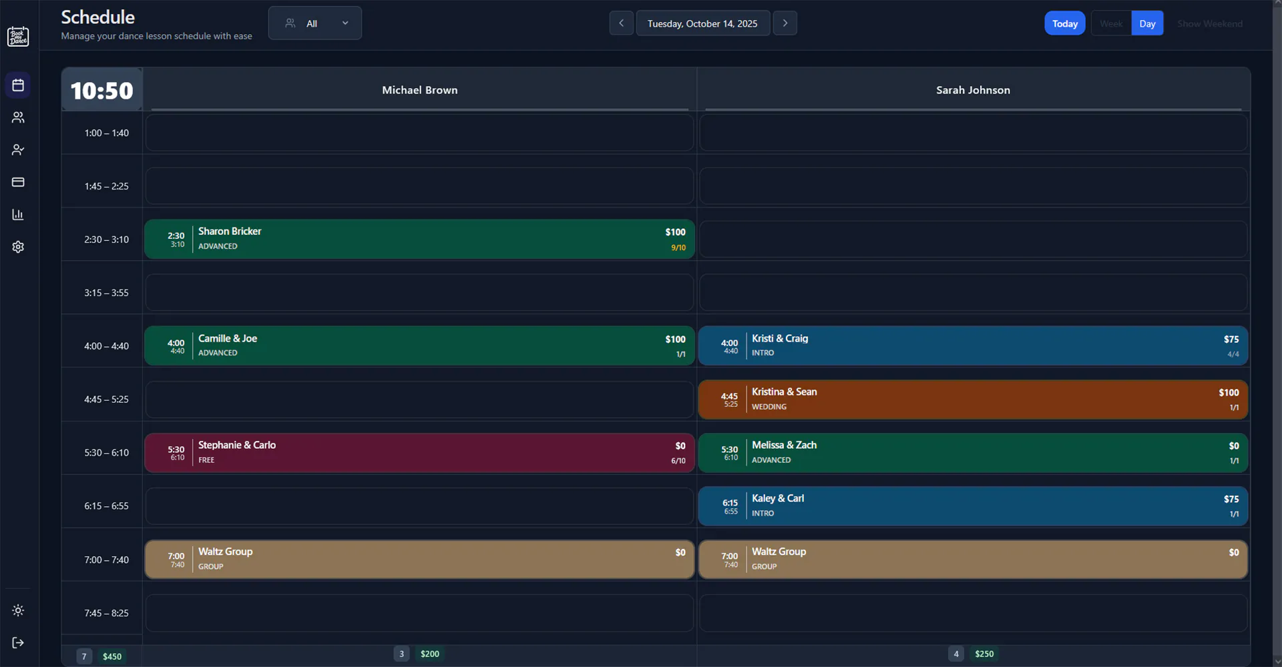Toggle light/dark theme sun icon
1282x667 pixels.
[18, 610]
